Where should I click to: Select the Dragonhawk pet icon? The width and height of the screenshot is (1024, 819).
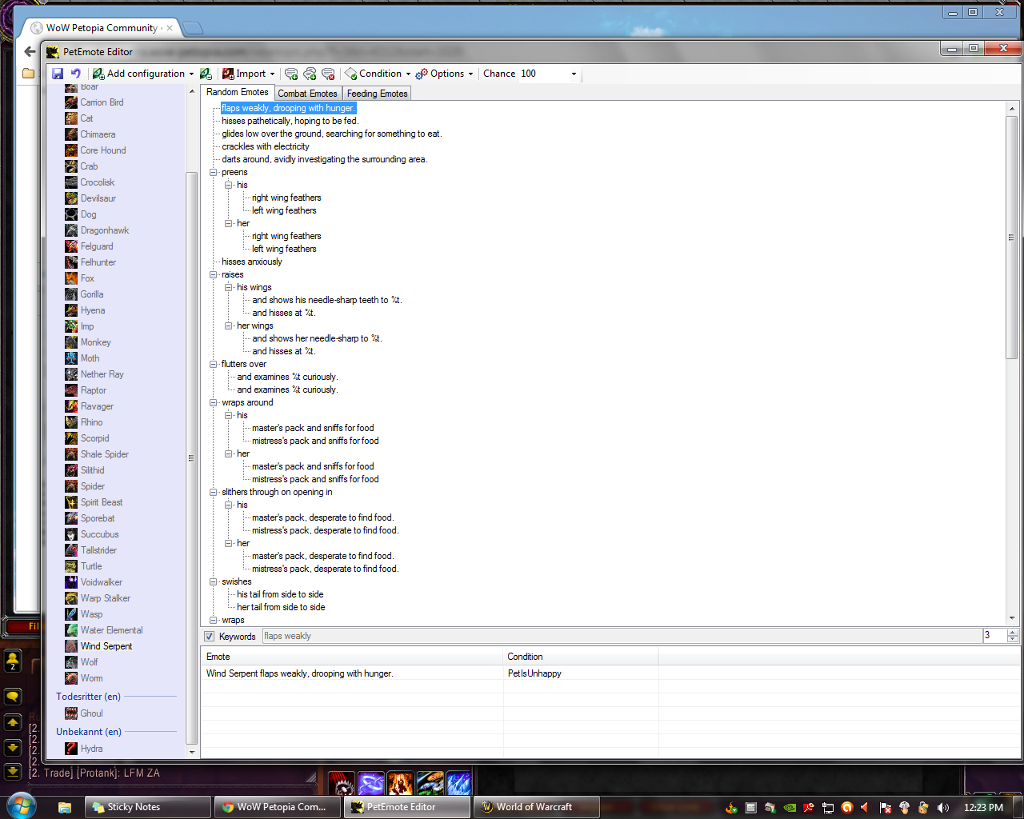(71, 230)
